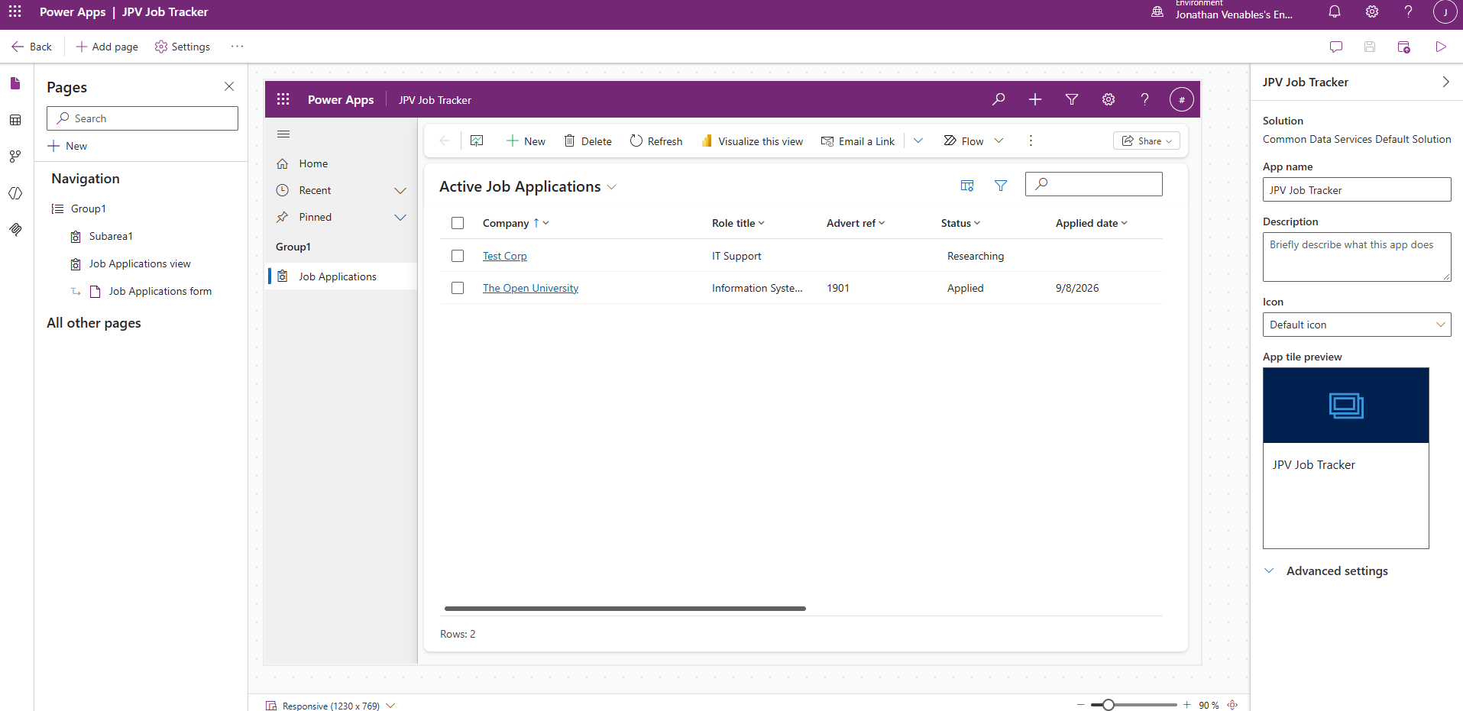Open Power Apps settings gear in top bar

coord(1372,11)
